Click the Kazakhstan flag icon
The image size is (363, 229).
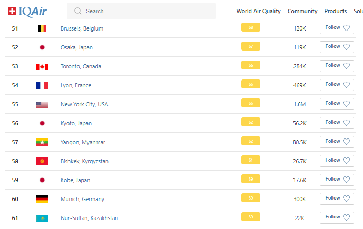42,218
